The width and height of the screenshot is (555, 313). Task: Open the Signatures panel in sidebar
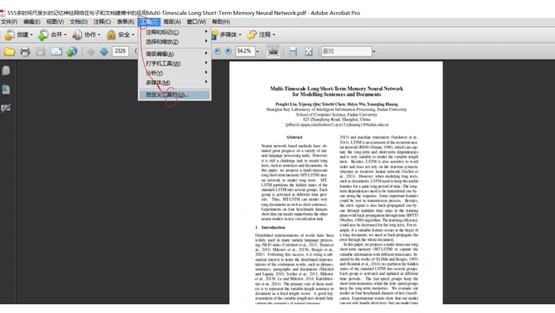pyautogui.click(x=6, y=108)
